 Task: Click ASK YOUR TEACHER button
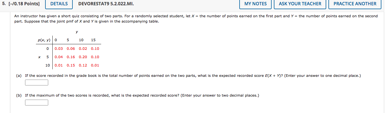300,4
